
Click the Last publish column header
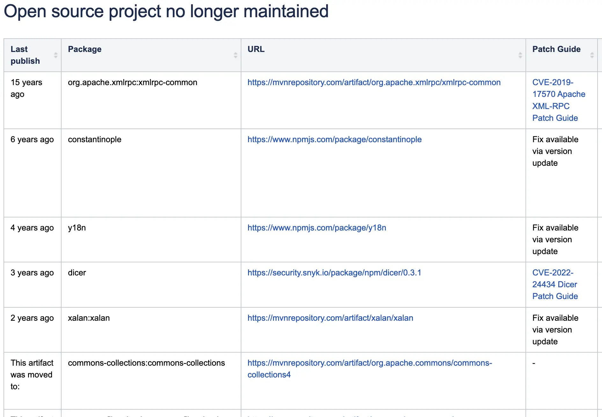(33, 55)
